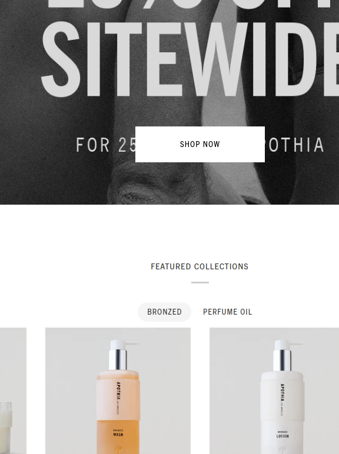
Task: Click the SHOP NOW button
Action: [x=200, y=144]
